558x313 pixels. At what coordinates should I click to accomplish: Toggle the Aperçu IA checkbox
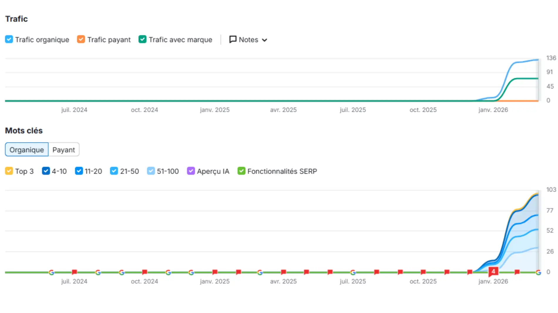tap(191, 171)
